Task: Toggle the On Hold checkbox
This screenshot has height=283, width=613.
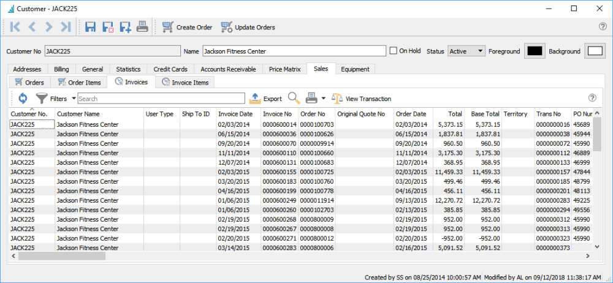Action: coord(394,51)
